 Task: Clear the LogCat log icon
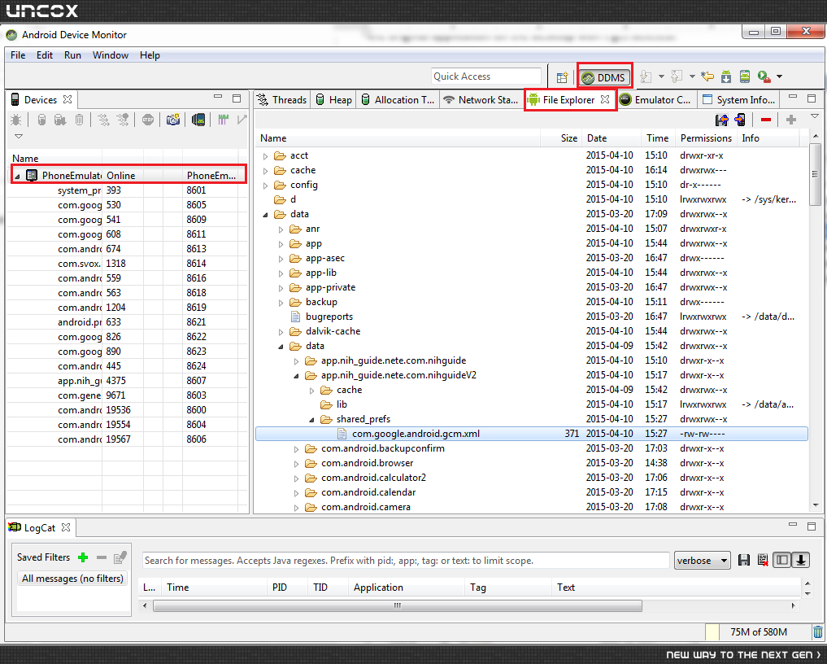point(762,560)
